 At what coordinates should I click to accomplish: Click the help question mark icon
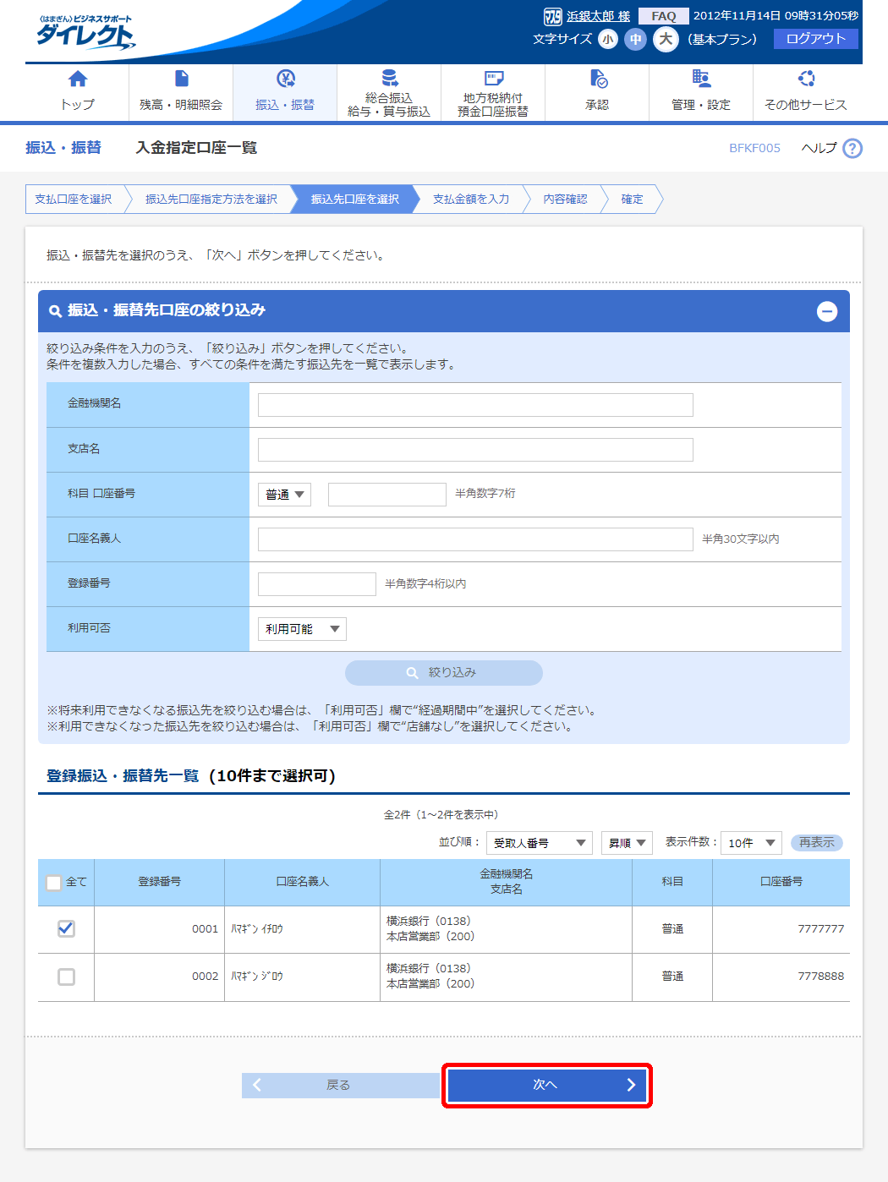pyautogui.click(x=852, y=148)
